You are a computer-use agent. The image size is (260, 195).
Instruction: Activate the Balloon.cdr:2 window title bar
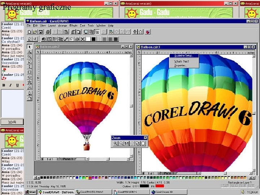point(84,47)
